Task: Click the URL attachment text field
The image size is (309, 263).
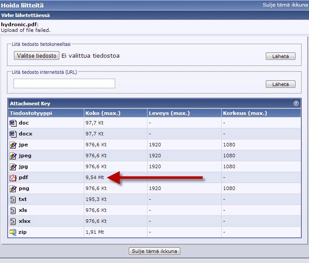Action: pyautogui.click(x=64, y=83)
